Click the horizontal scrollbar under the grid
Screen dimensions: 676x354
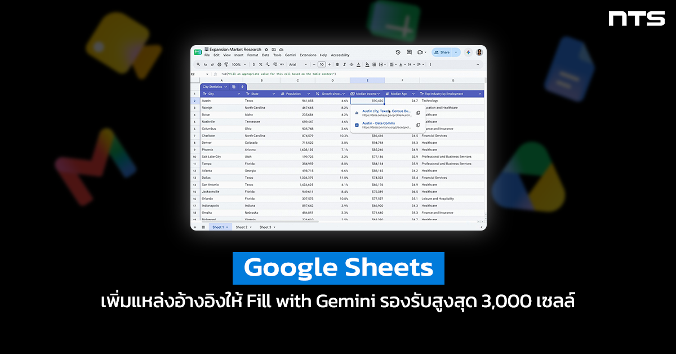click(x=260, y=222)
